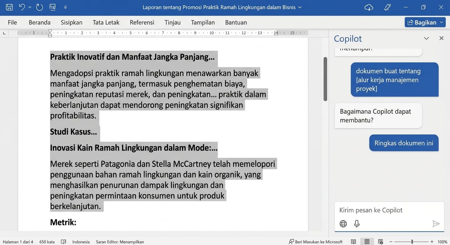Click the globe web-search icon in Copilot panel
Screen dimensions: 450x245
(x=343, y=224)
